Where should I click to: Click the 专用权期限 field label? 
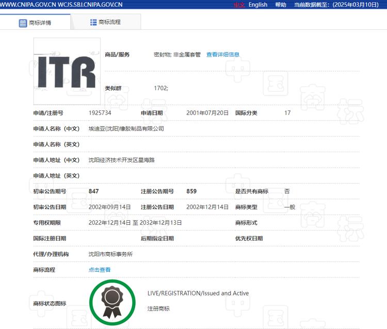pyautogui.click(x=47, y=223)
